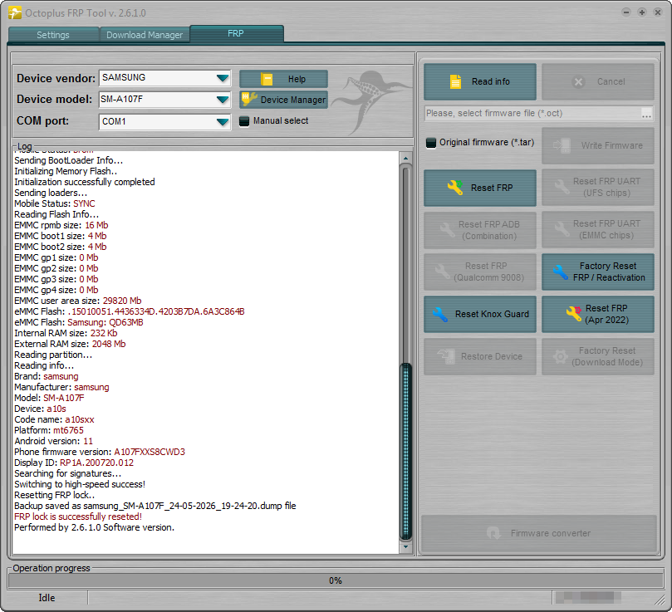Minimize the Octoplus FRP Tool window
This screenshot has width=672, height=612.
click(626, 12)
